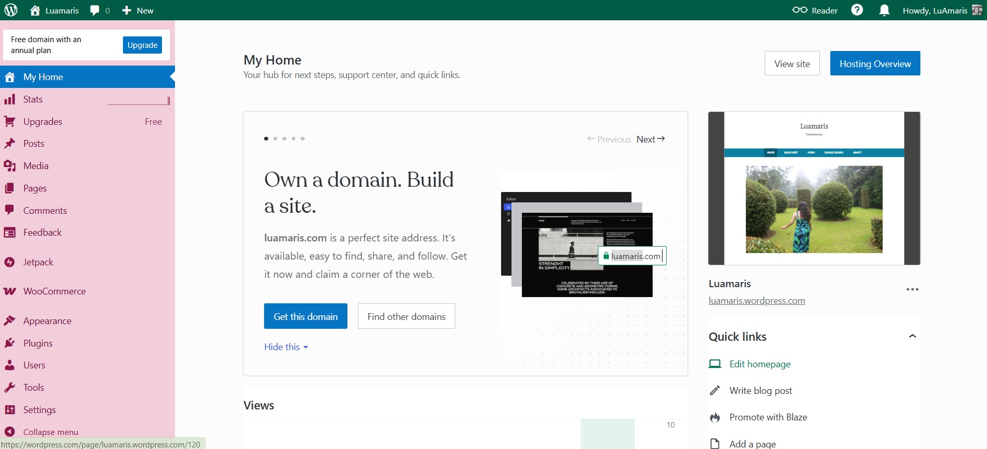Image resolution: width=987 pixels, height=449 pixels.
Task: Click the WordPress logo icon
Action: click(x=11, y=10)
